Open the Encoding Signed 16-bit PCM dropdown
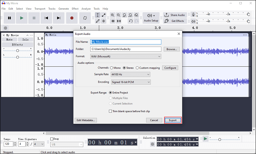 click(131, 82)
